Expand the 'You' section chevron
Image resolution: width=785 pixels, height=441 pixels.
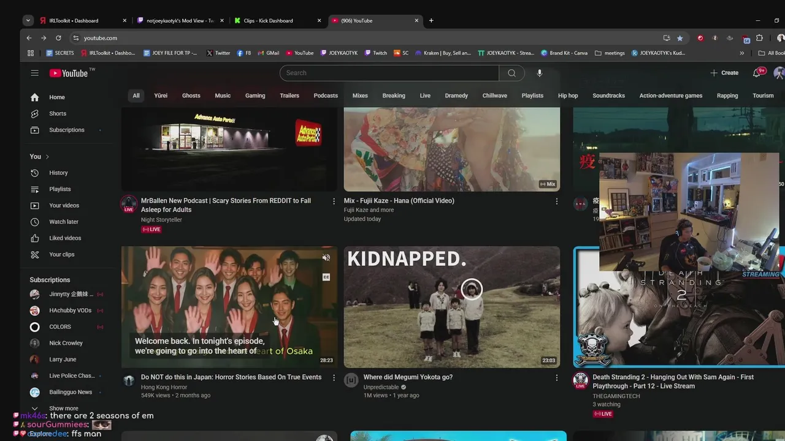(47, 157)
